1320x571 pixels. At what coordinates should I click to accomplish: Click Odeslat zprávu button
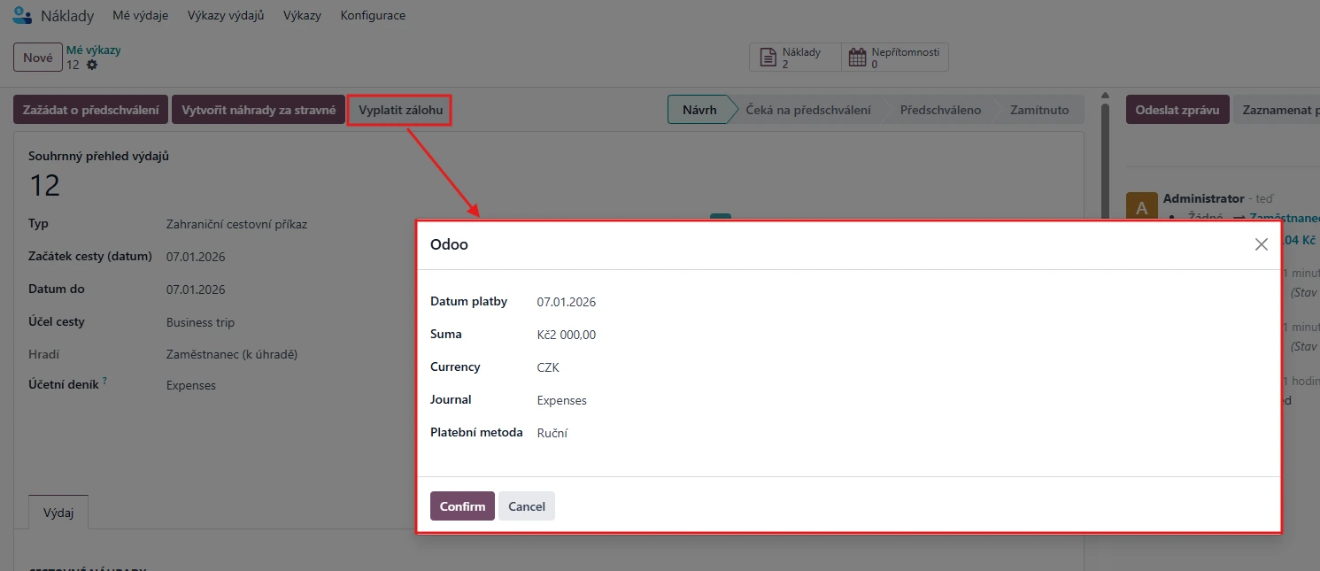pyautogui.click(x=1177, y=111)
